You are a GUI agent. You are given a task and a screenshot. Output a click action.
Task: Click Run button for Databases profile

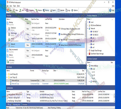[28, 29]
